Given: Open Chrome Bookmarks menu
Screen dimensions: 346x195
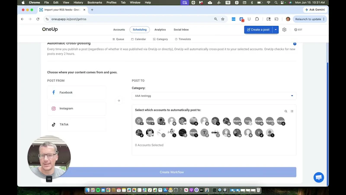Looking at the screenshot, I should pyautogui.click(x=95, y=3).
